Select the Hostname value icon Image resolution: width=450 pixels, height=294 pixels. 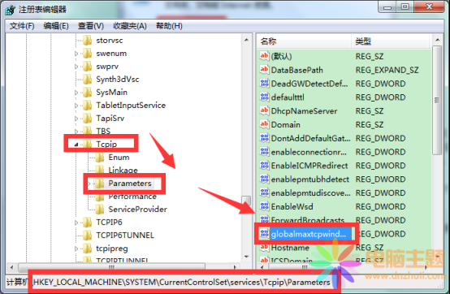pyautogui.click(x=264, y=247)
